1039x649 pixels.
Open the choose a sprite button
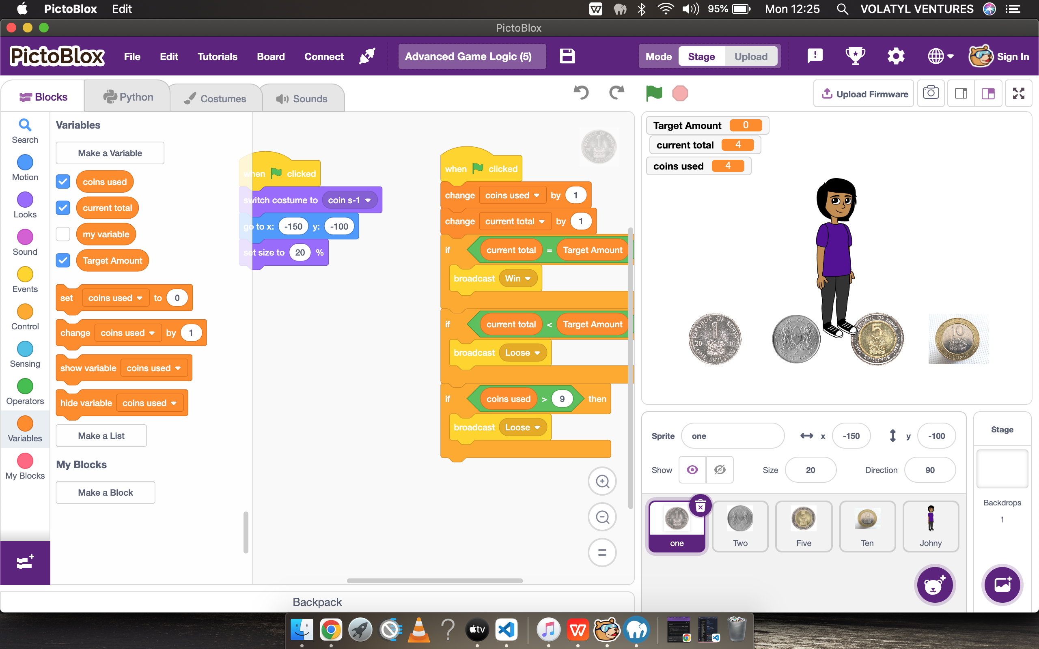[x=934, y=585]
